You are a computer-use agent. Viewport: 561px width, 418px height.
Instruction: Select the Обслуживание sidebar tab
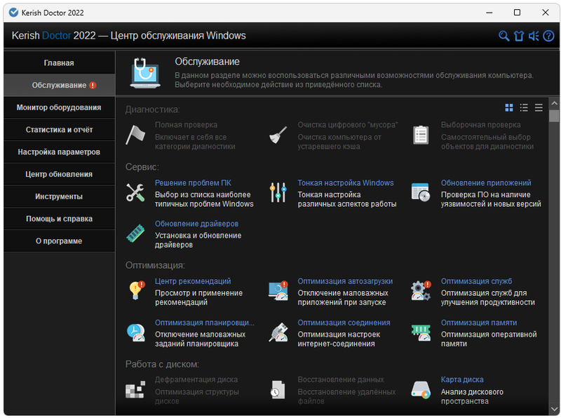[59, 85]
